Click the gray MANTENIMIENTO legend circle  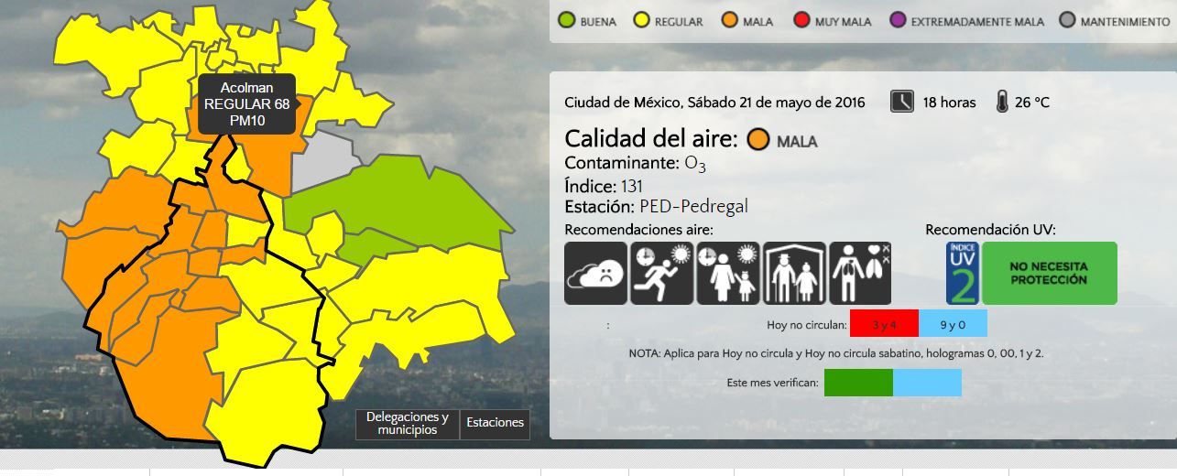coord(1067,20)
